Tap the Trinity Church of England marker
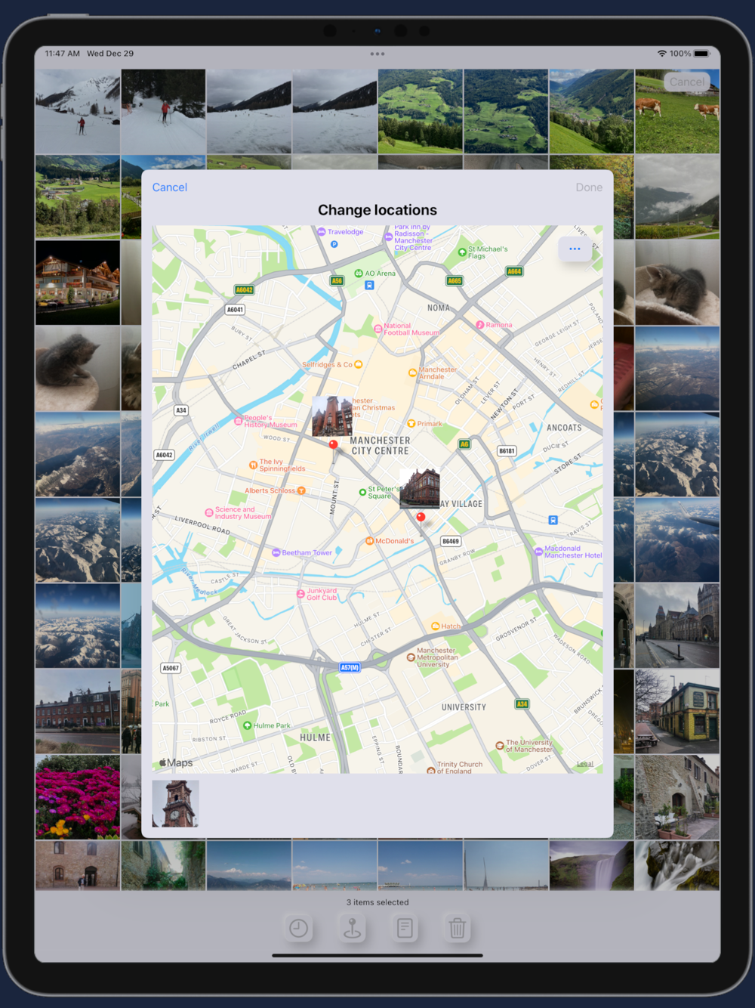This screenshot has height=1008, width=755. click(430, 770)
